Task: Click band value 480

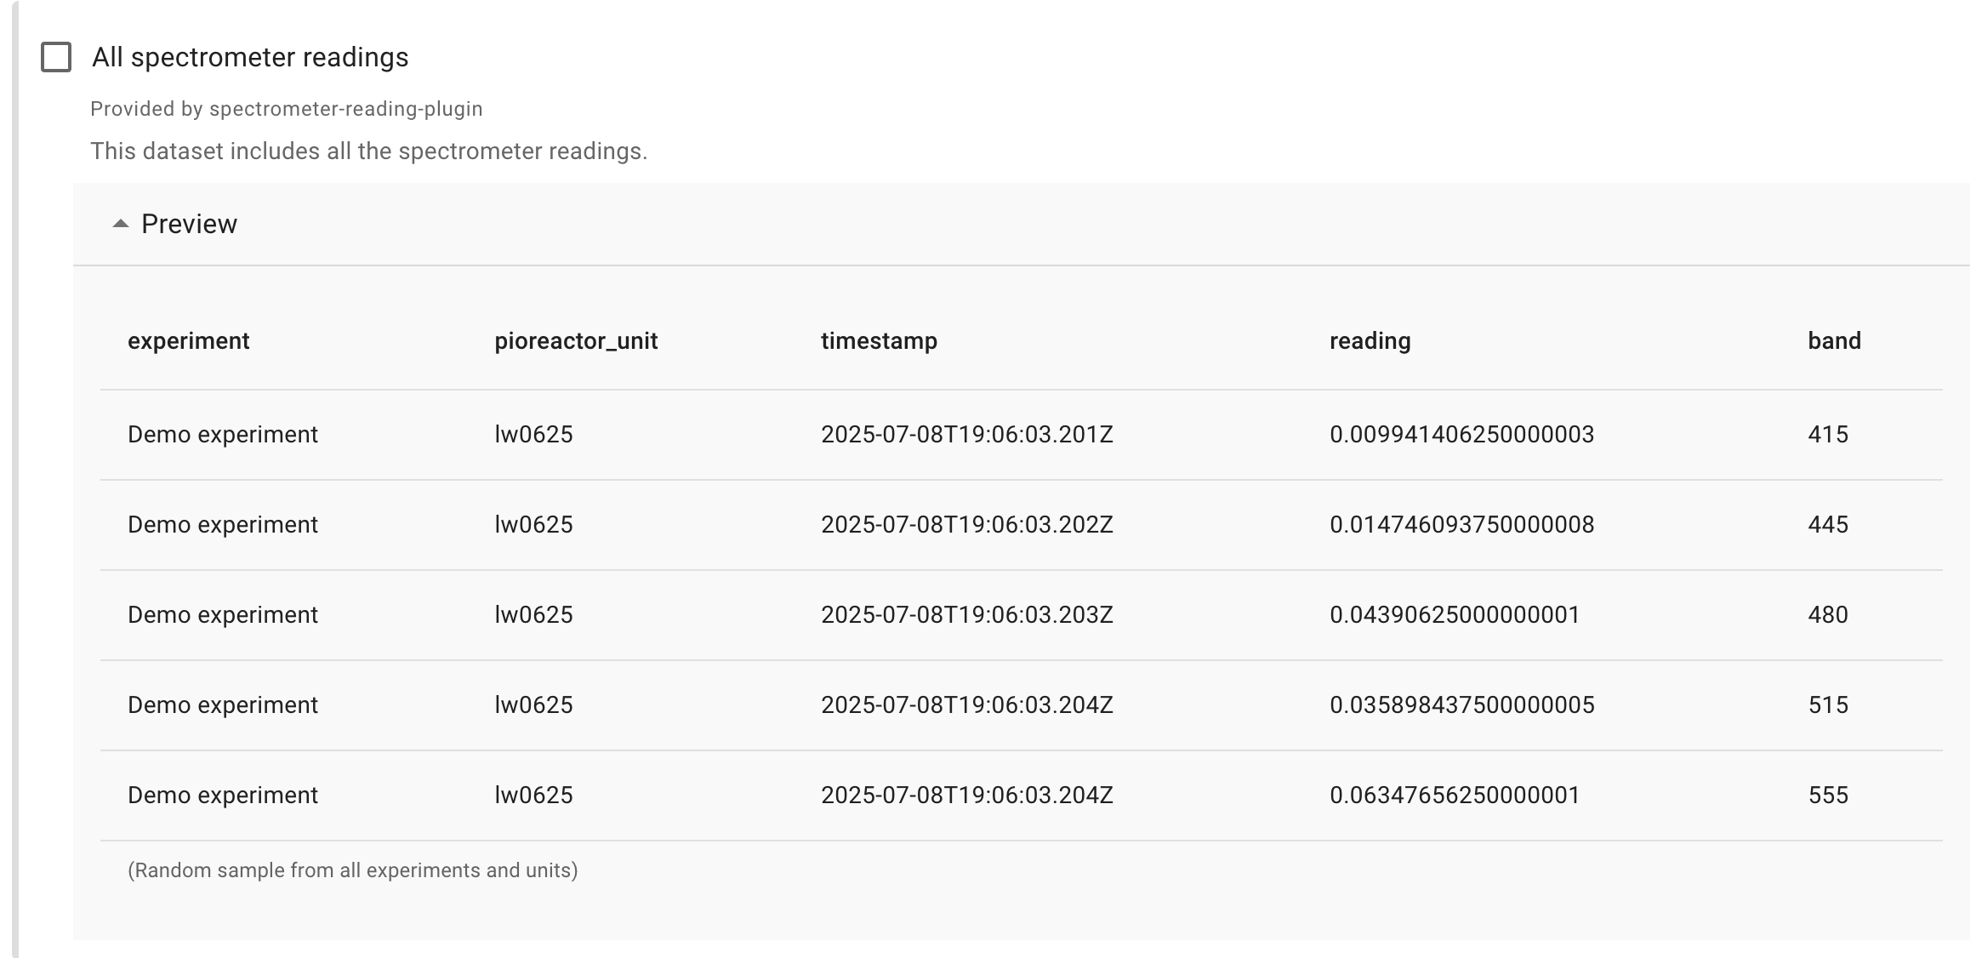Action: click(x=1828, y=615)
